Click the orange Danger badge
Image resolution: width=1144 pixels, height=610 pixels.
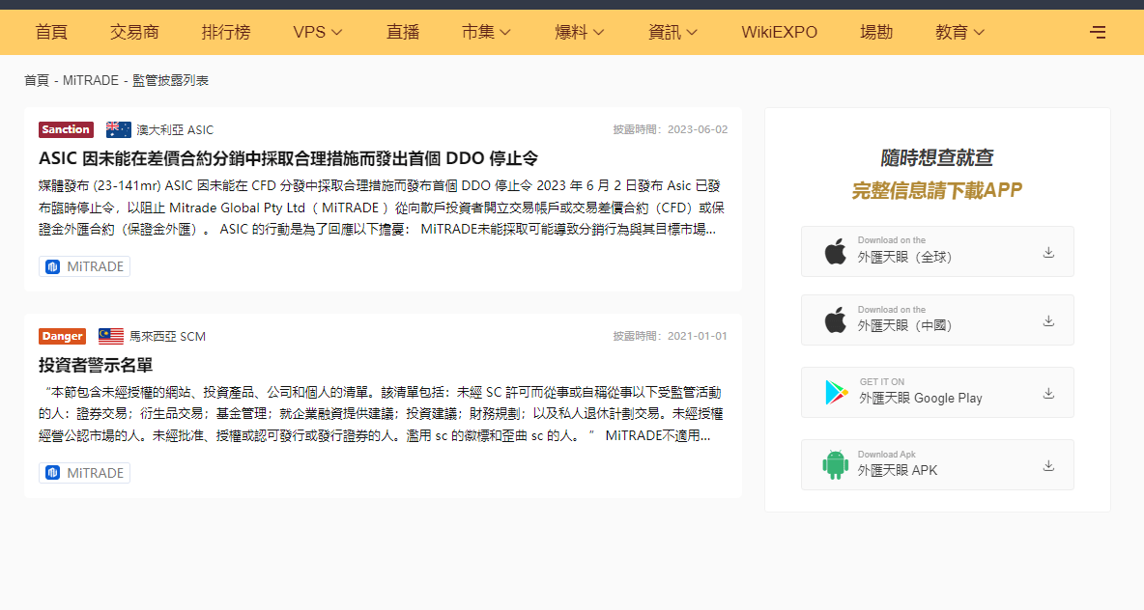click(x=62, y=336)
